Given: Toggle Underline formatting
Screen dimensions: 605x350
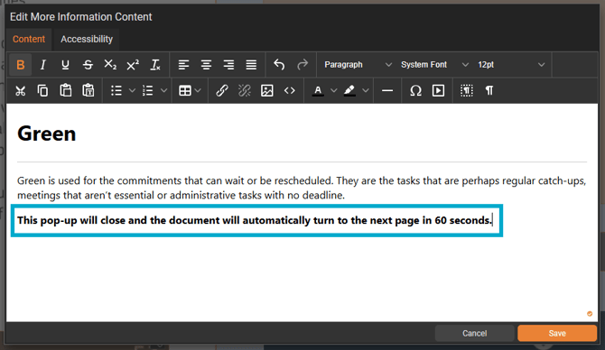Looking at the screenshot, I should click(65, 65).
